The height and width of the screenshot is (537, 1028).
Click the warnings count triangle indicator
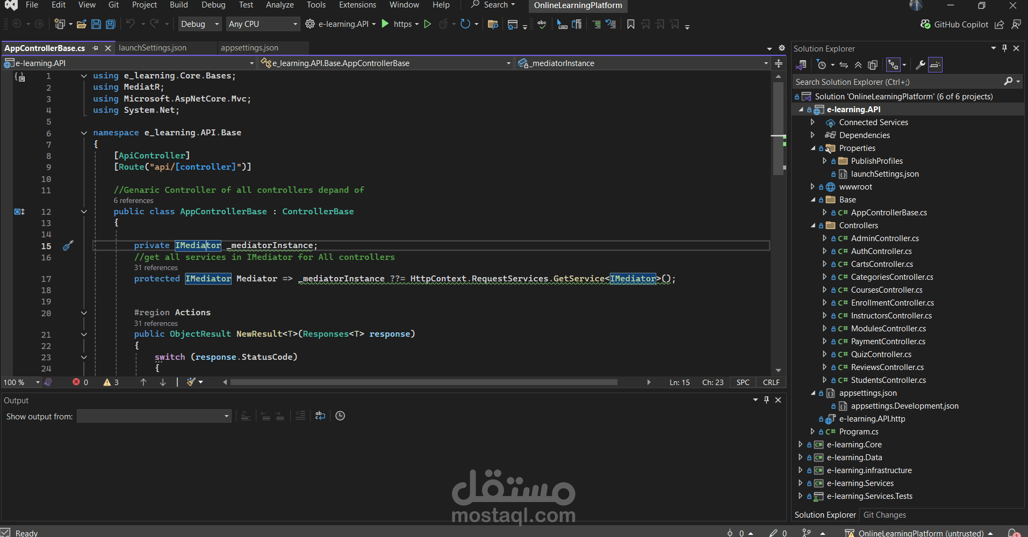click(x=111, y=382)
